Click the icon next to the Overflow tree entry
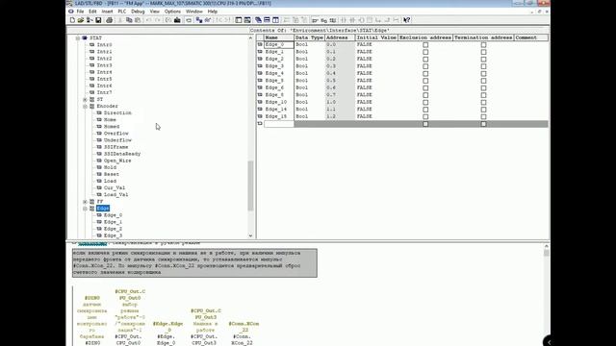 click(99, 134)
